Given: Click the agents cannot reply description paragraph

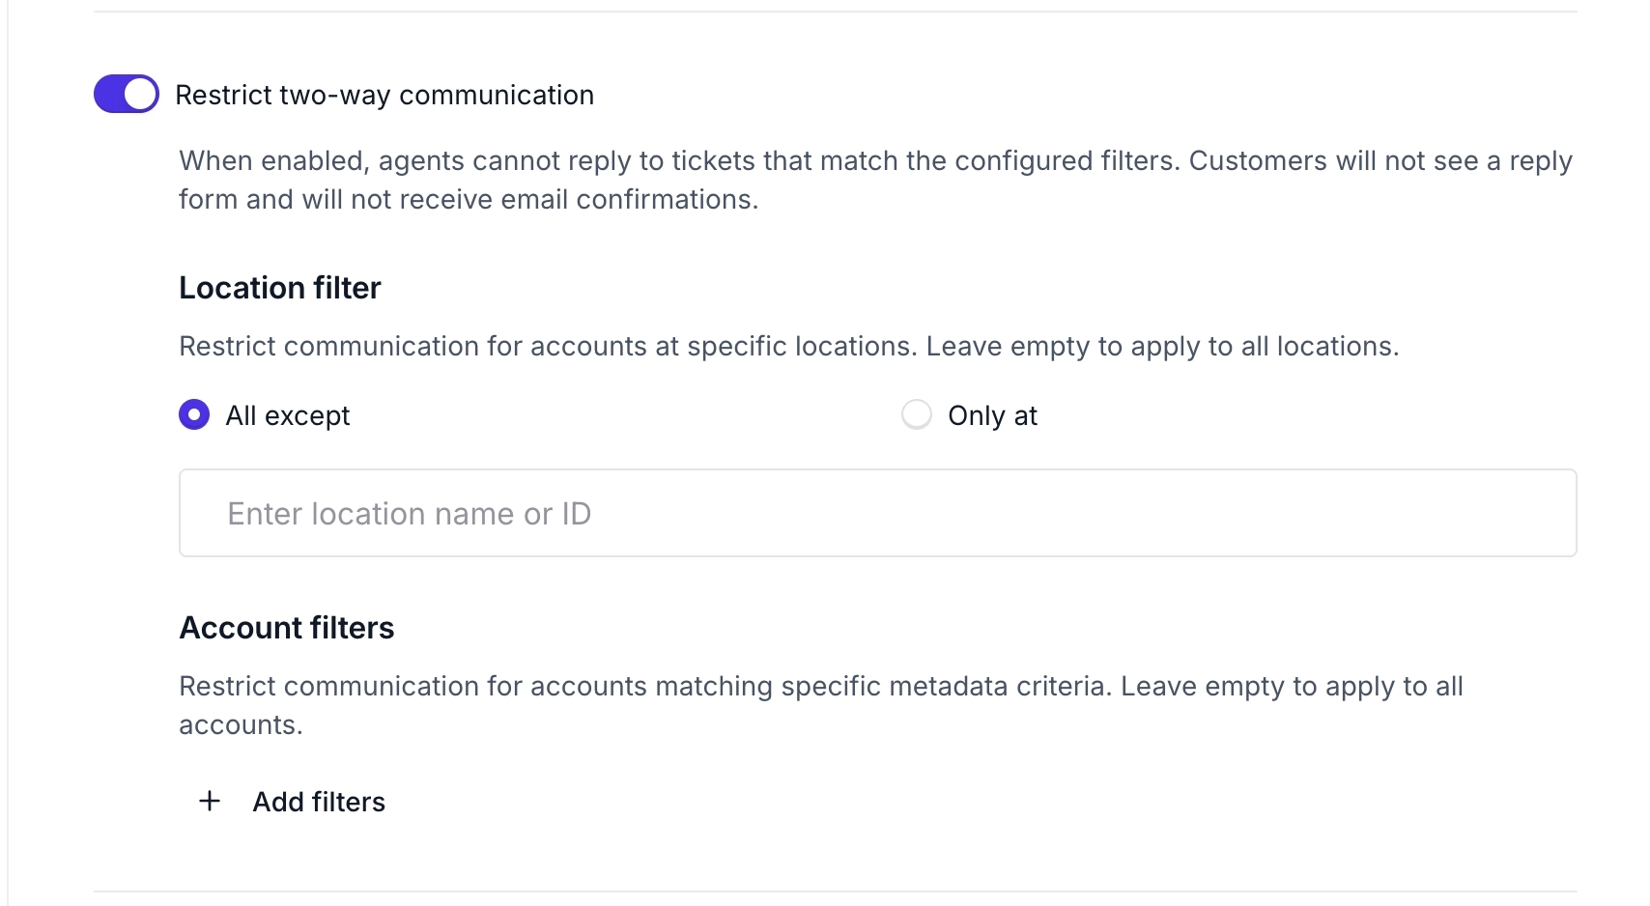Looking at the screenshot, I should (x=875, y=161).
